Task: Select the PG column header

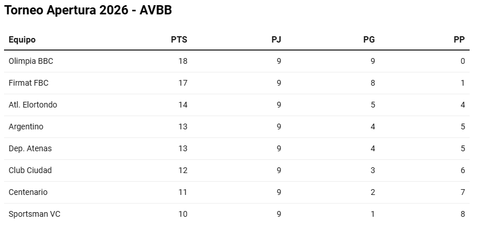Action: click(369, 40)
